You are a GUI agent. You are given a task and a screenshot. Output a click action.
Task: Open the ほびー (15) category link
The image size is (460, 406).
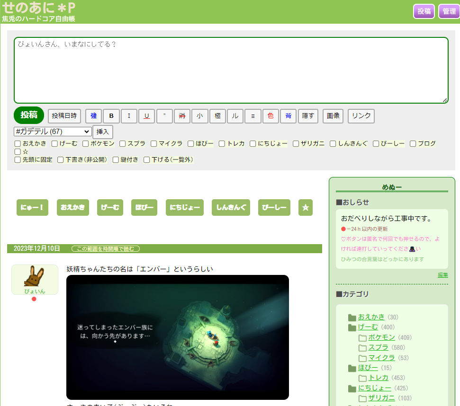tap(368, 368)
